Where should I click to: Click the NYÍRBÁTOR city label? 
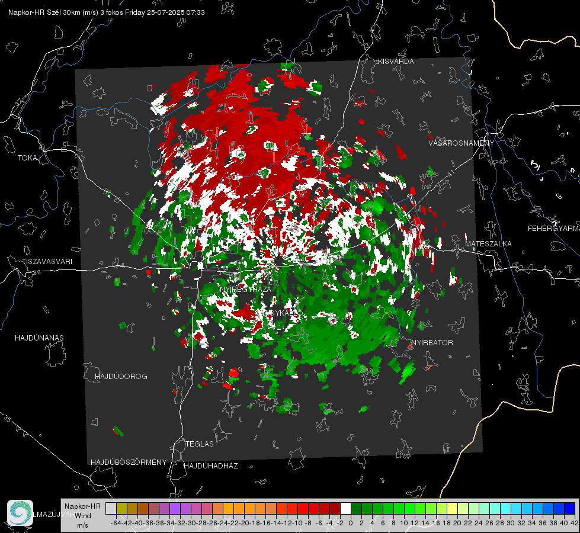point(432,343)
